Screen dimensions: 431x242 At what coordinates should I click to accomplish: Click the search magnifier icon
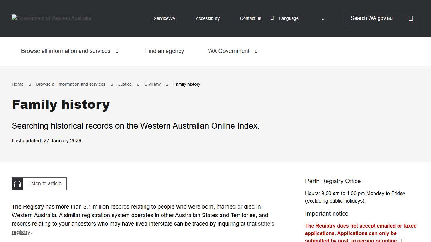coord(410,18)
